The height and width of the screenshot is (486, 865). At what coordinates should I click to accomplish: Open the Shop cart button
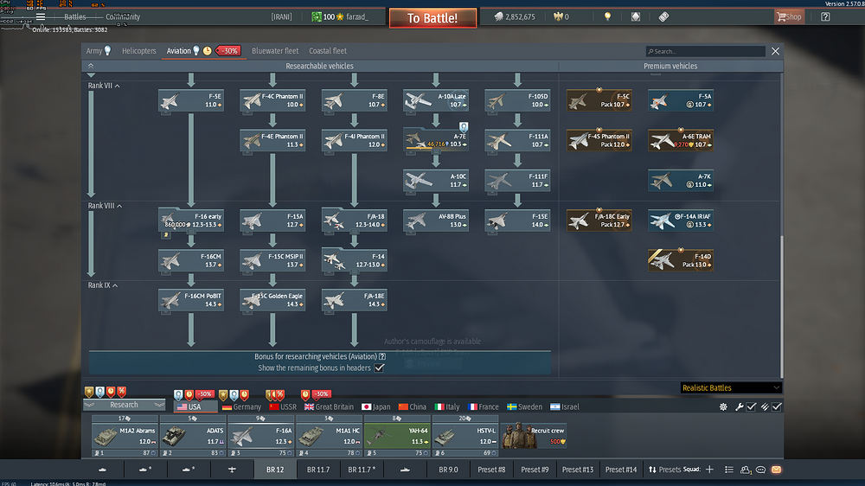tap(790, 16)
